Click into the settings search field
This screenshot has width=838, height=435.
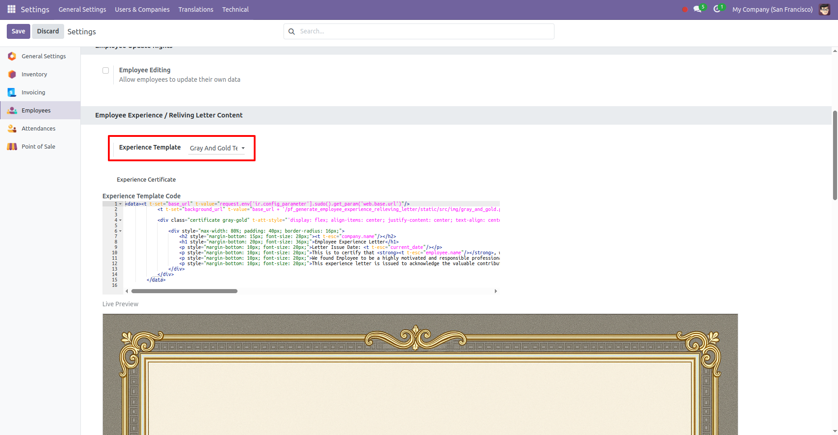[424, 31]
